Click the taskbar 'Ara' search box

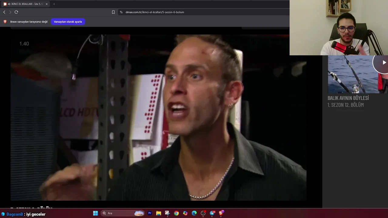pos(122,213)
